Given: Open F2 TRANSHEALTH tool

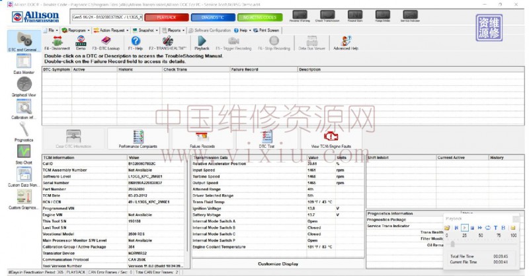Looking at the screenshot, I should pos(167,43).
